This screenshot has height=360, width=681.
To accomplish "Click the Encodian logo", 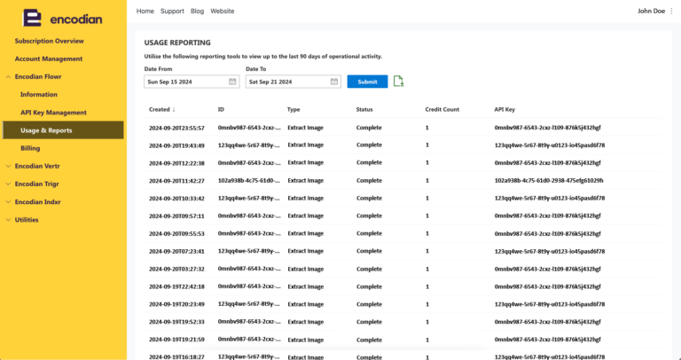I will click(x=62, y=18).
